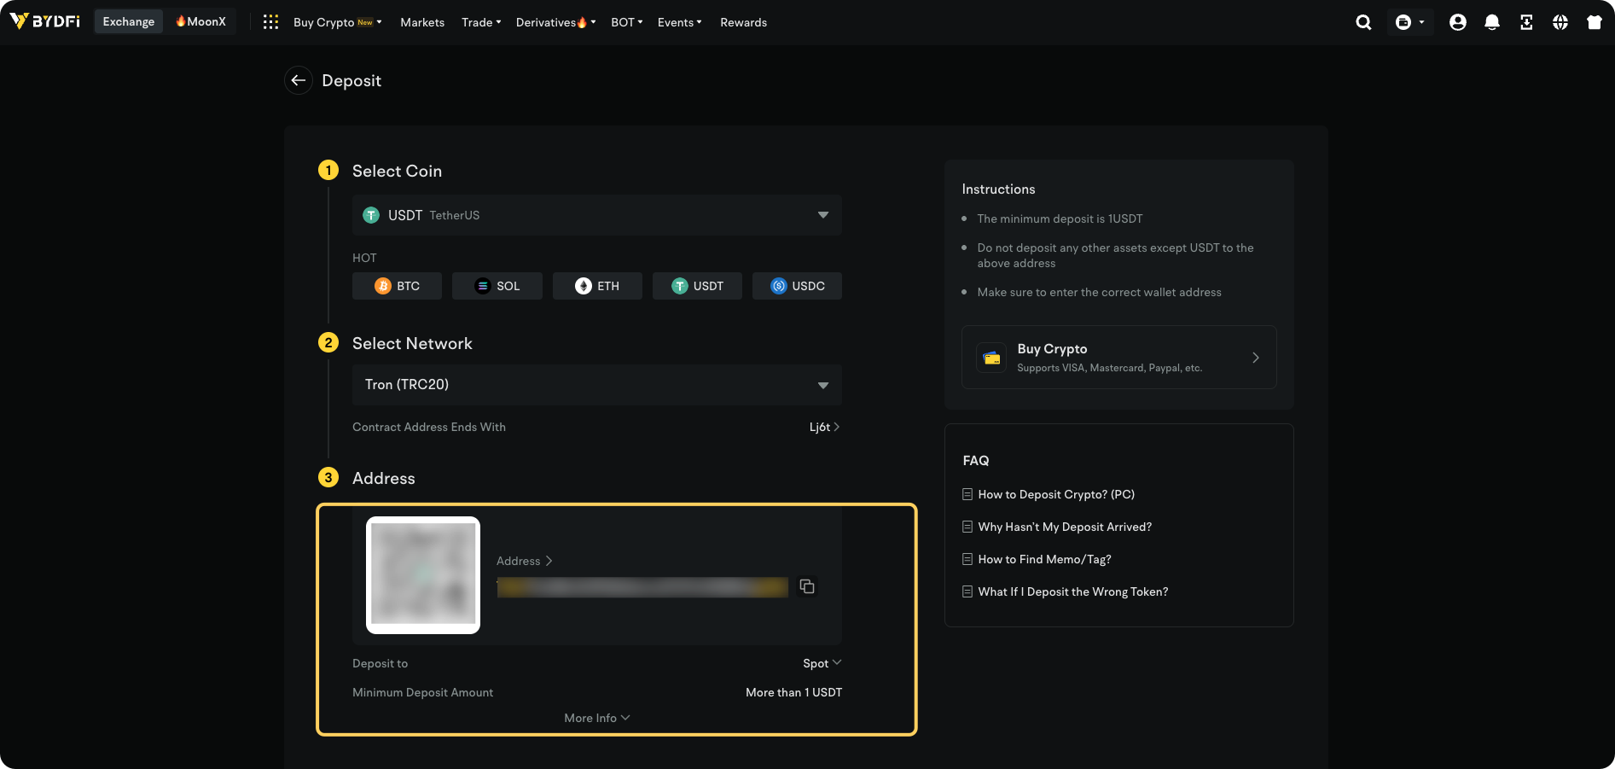Screen dimensions: 1615x769
Task: Open the user profile icon
Action: click(x=1457, y=22)
